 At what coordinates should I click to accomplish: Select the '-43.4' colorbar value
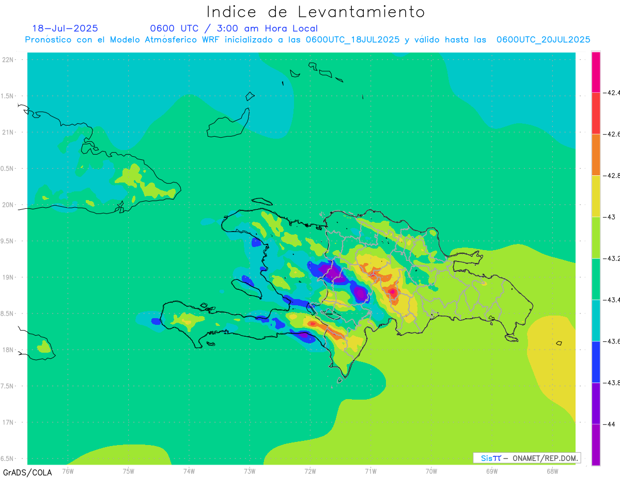(x=611, y=300)
